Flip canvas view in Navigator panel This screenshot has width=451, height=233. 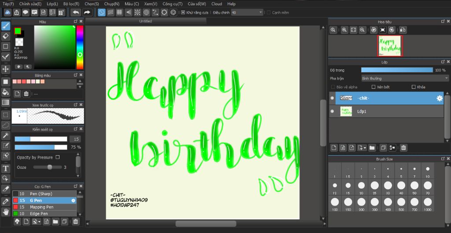[x=403, y=30]
